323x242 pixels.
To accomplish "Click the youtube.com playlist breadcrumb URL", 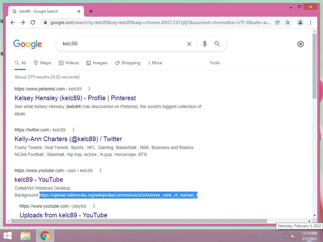I will click(x=53, y=206).
